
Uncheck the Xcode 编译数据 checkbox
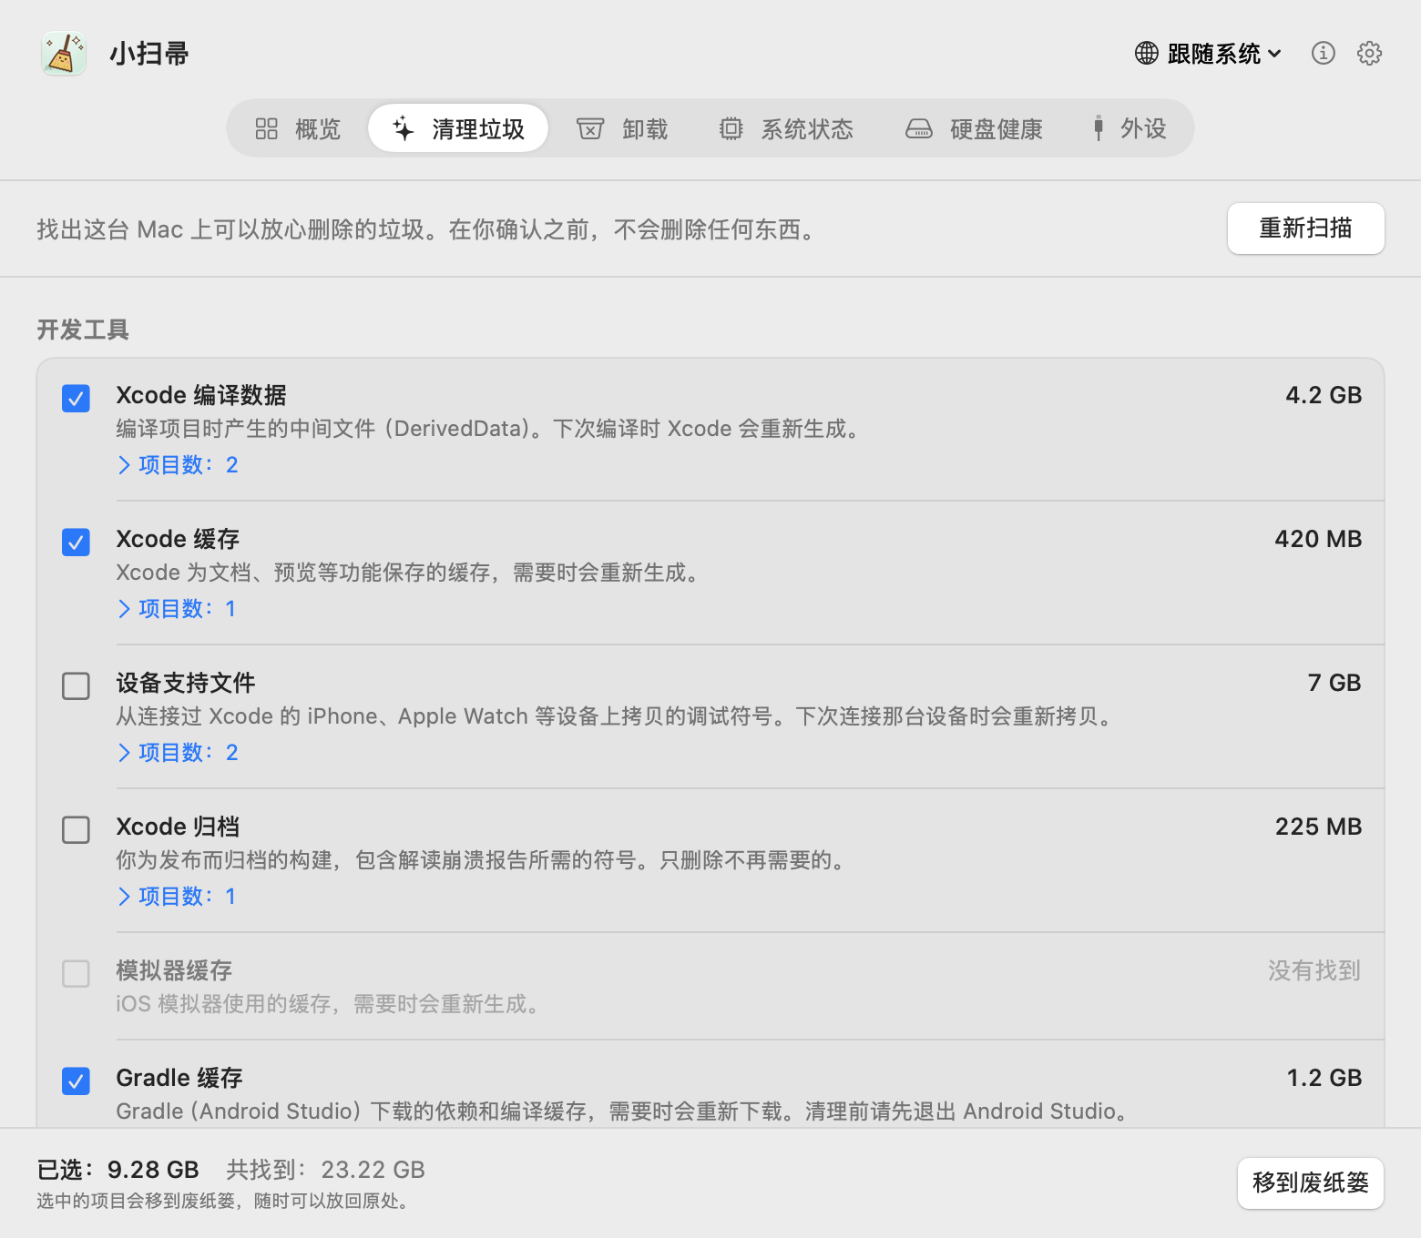76,399
